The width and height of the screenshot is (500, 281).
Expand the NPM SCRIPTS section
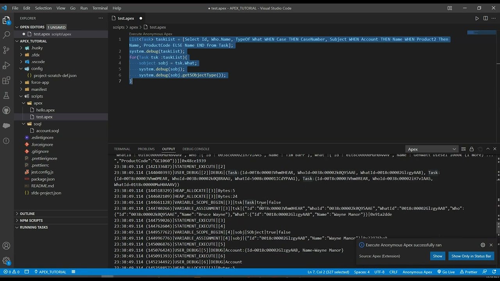(61, 221)
